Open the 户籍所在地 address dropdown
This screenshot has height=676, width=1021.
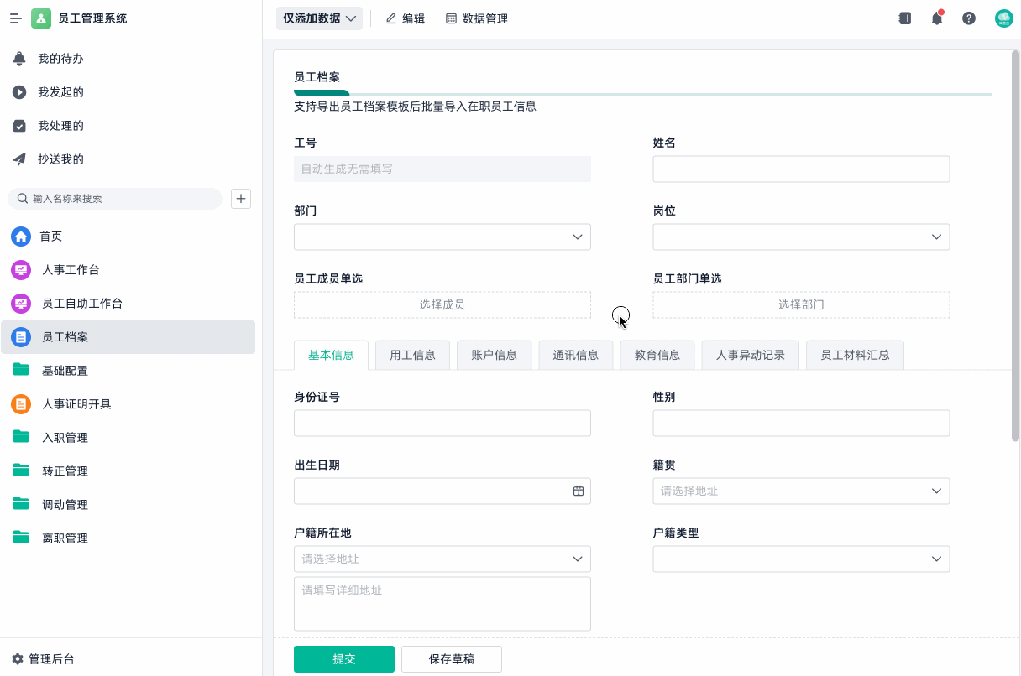click(442, 559)
